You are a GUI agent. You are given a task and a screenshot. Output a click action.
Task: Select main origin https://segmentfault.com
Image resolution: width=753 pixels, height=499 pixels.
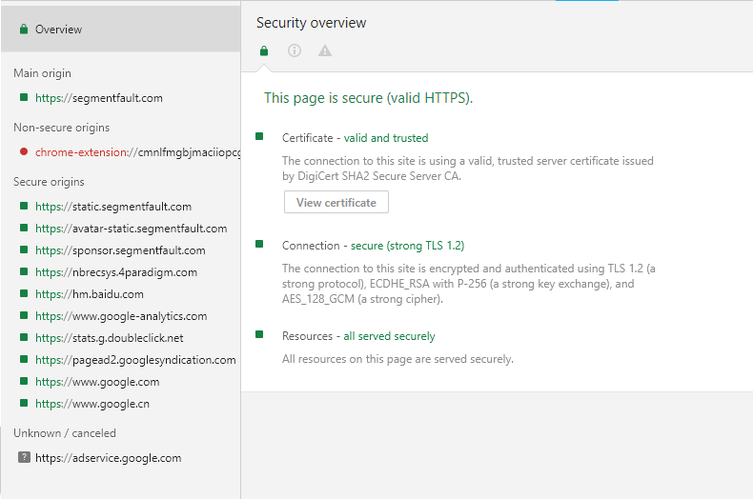[x=99, y=97]
